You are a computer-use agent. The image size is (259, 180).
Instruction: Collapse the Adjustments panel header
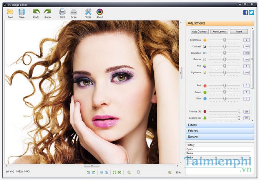(x=220, y=23)
